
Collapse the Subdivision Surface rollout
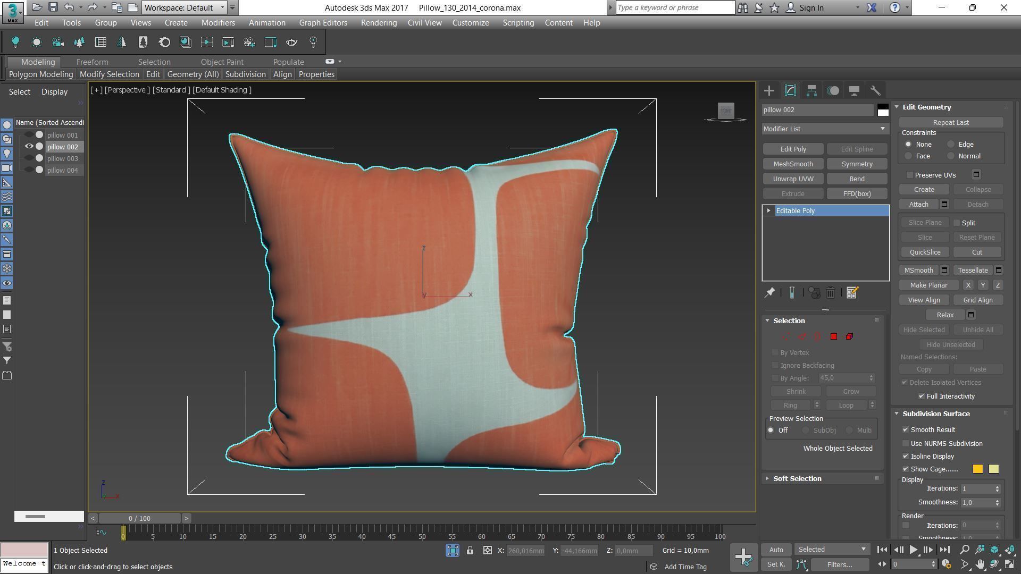click(936, 413)
